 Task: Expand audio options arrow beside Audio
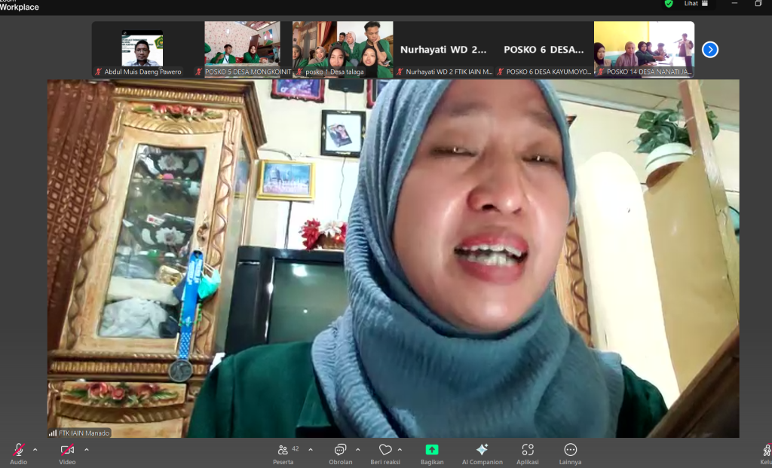point(35,450)
